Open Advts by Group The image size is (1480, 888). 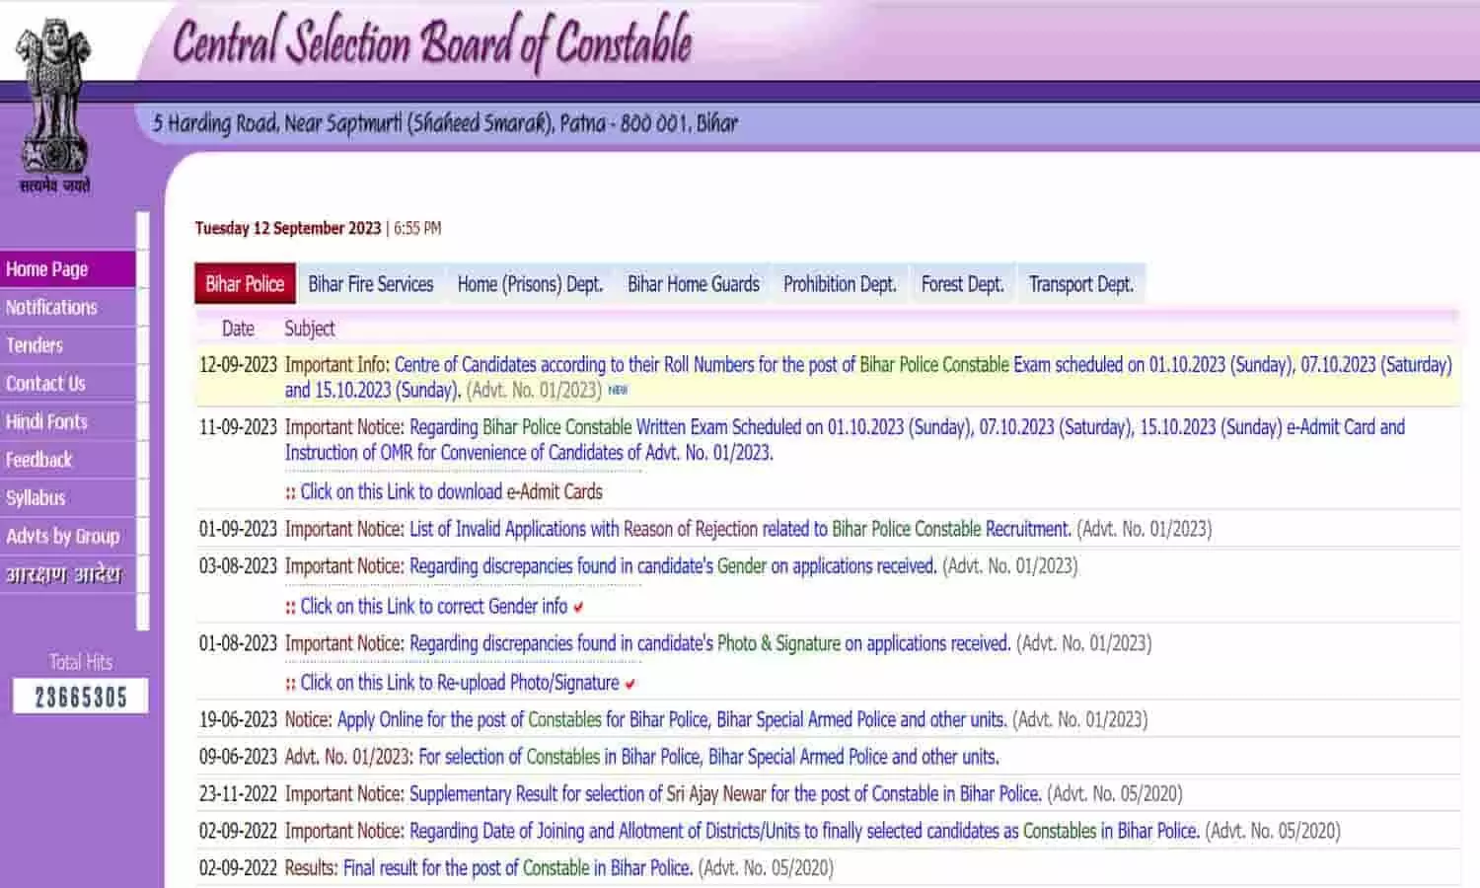coord(61,537)
